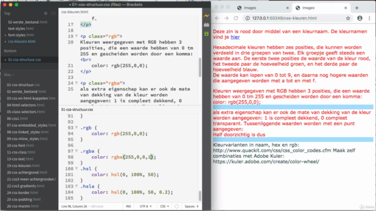Reload the css-kleuren page in Chrome
The width and height of the screenshot is (376, 211).
pos(236,18)
